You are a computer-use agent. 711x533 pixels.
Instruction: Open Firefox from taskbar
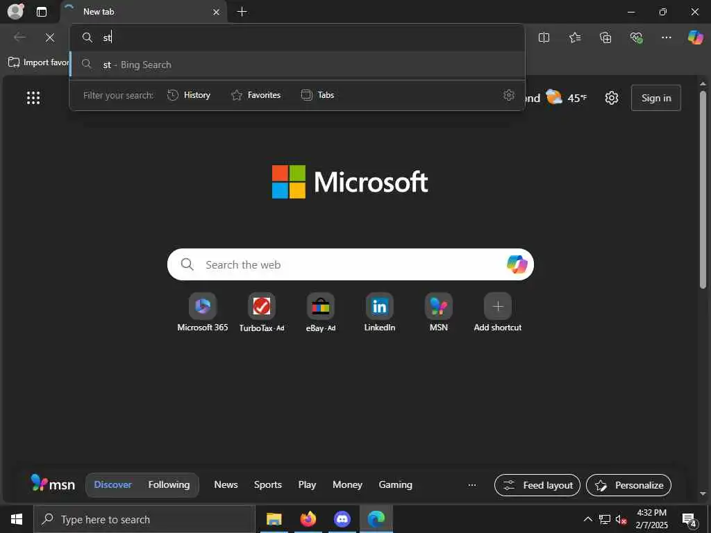coord(308,519)
